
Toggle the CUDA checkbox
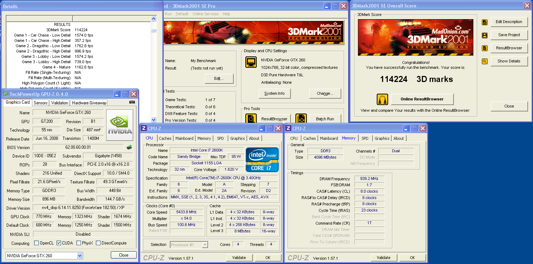[59, 243]
